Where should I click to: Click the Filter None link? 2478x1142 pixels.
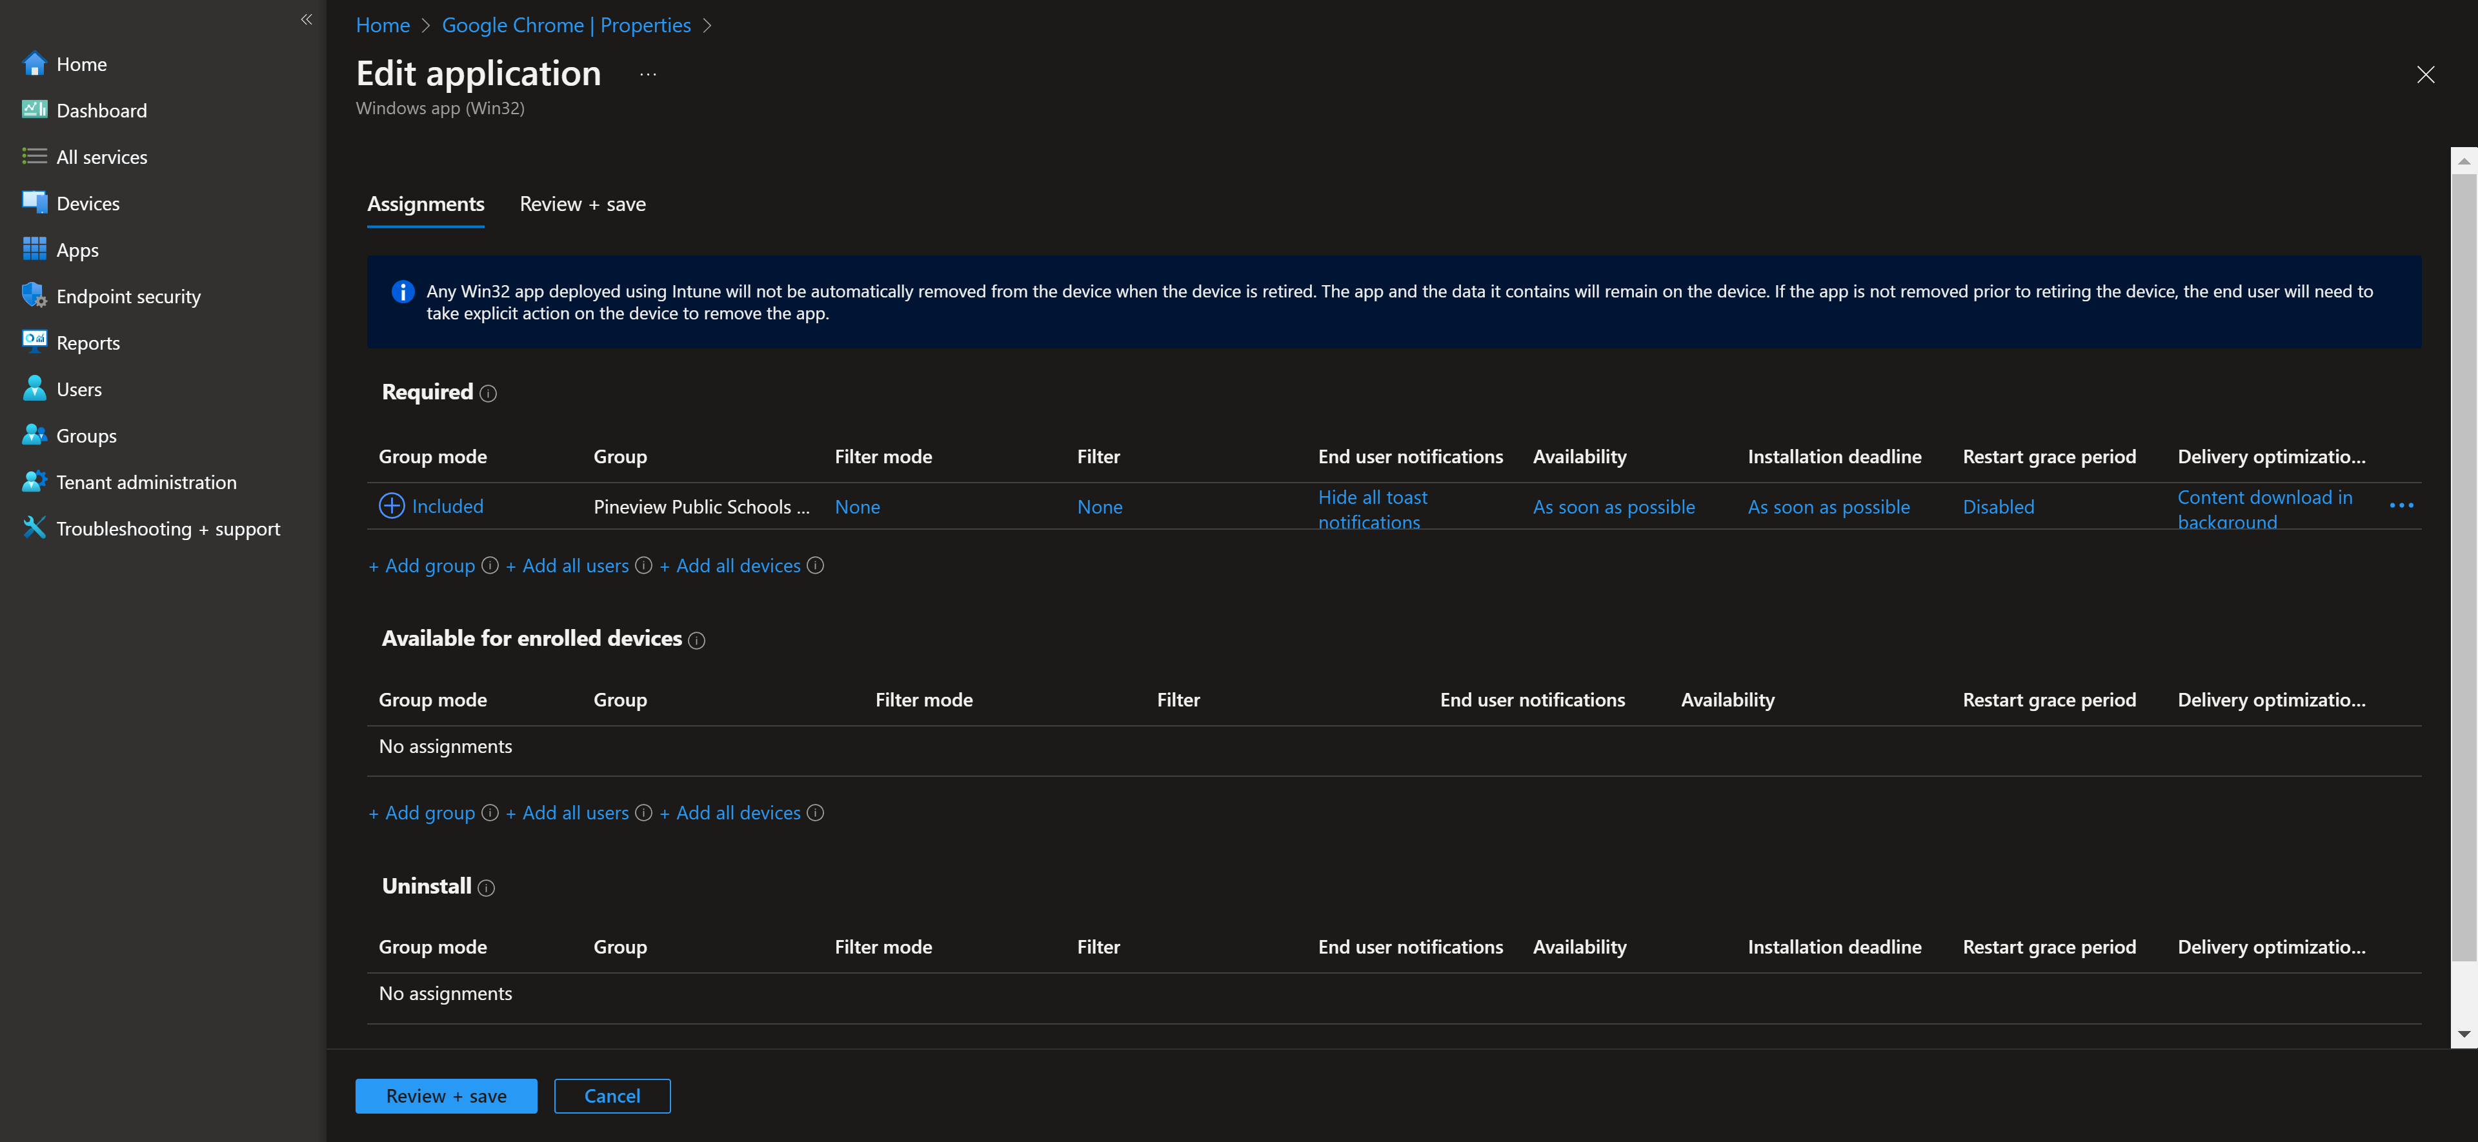point(1100,507)
